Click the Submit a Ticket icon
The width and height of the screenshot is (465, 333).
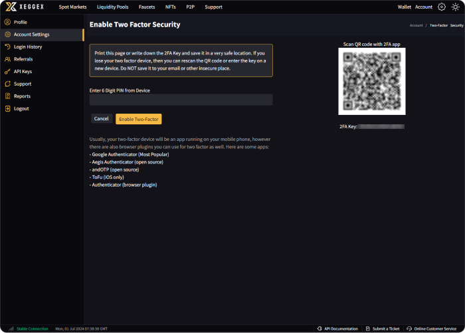click(368, 328)
